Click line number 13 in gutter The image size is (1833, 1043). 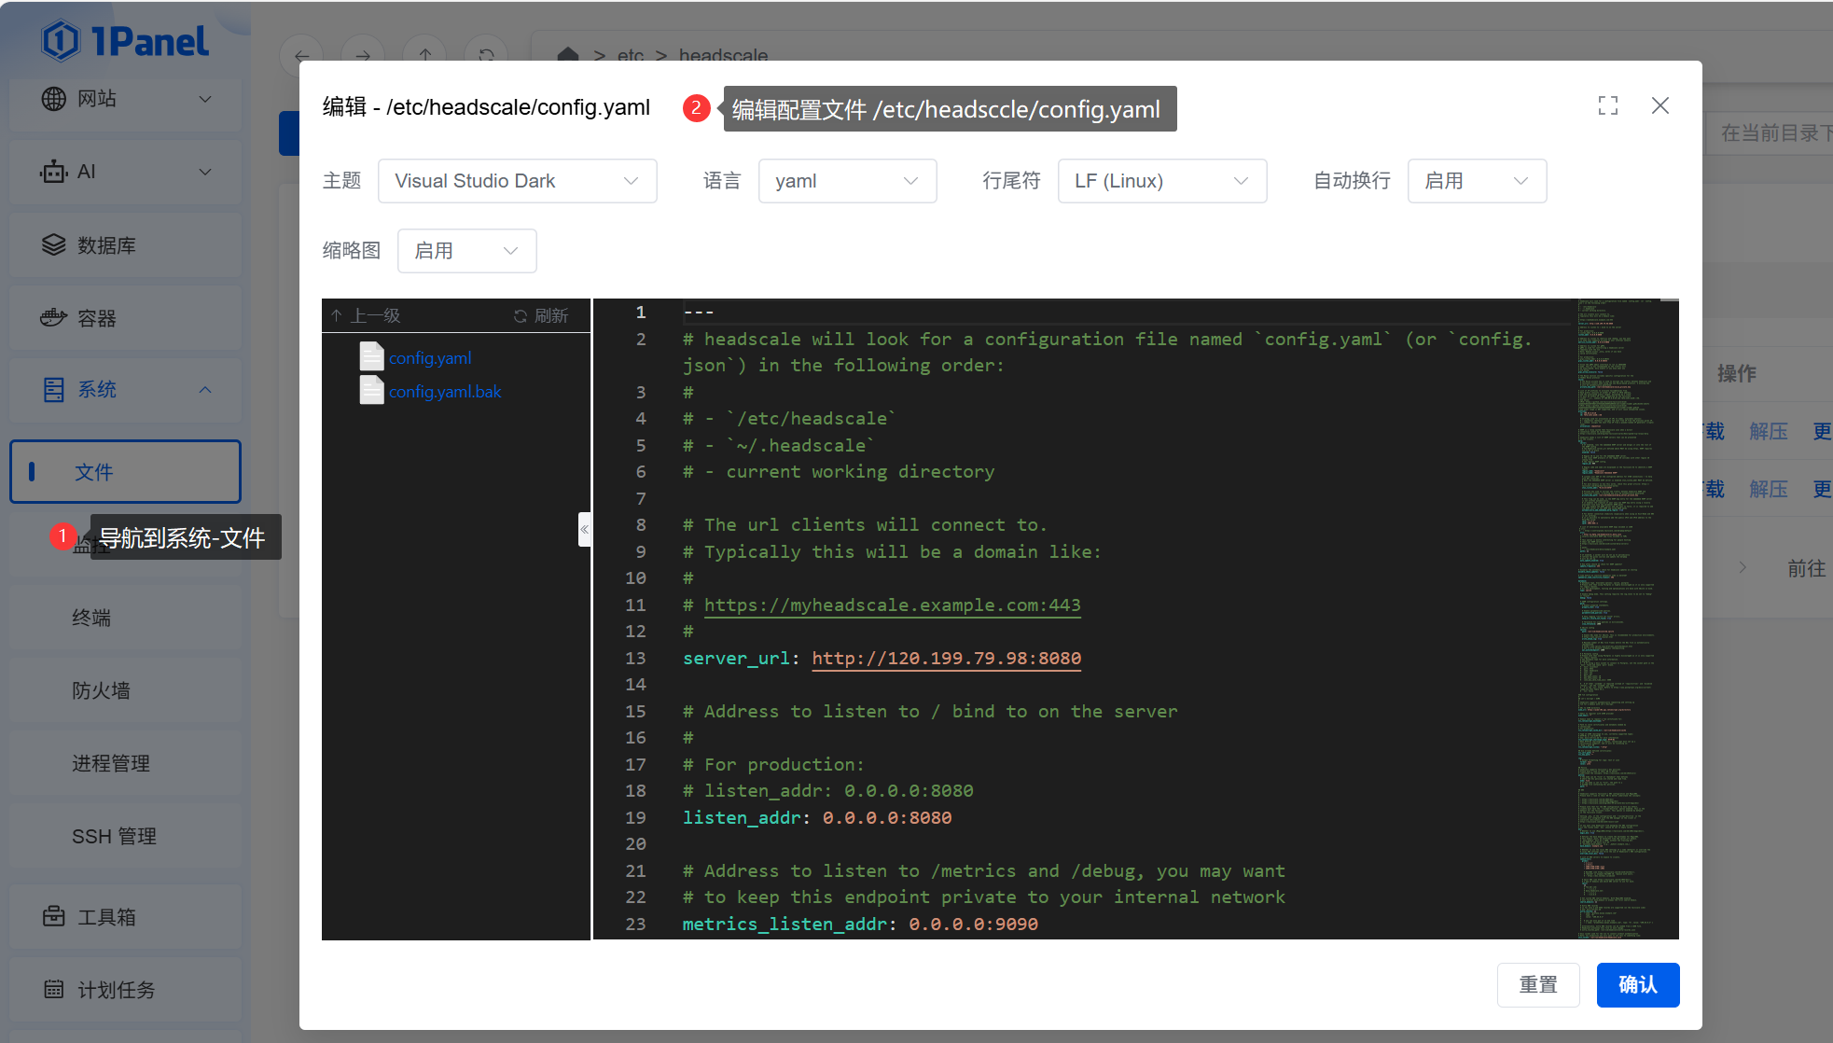635,658
